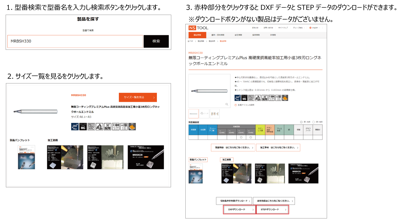
Task: Click the 30° helix icon in step 2 panel
Action: point(107,127)
